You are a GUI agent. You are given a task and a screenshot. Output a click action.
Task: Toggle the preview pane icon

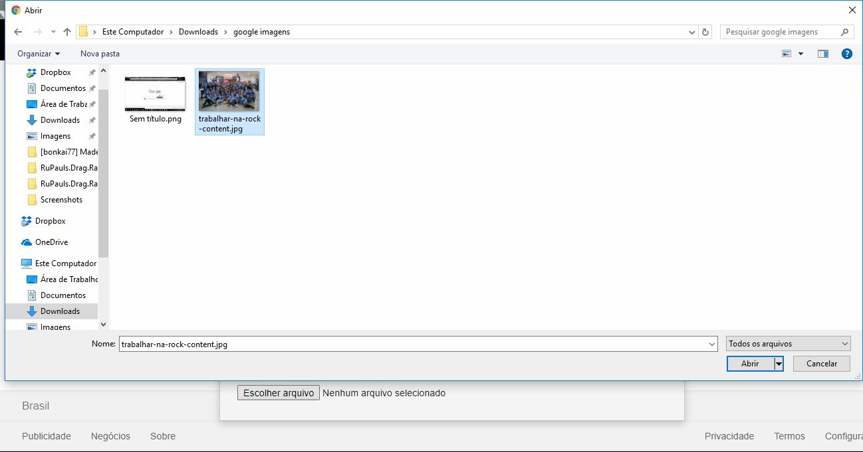pyautogui.click(x=822, y=54)
